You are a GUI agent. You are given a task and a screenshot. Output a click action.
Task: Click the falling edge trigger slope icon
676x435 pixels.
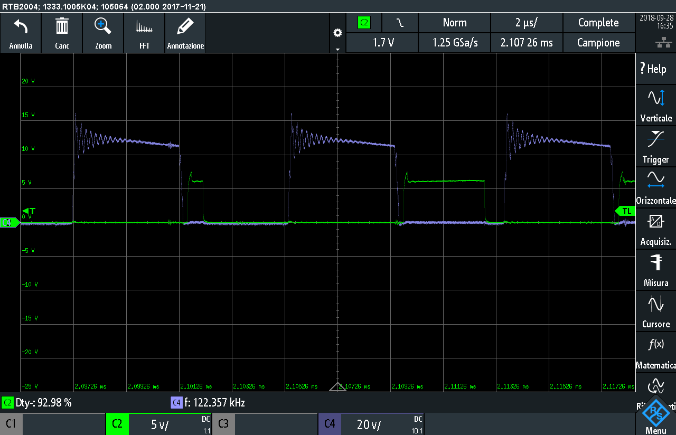click(400, 23)
